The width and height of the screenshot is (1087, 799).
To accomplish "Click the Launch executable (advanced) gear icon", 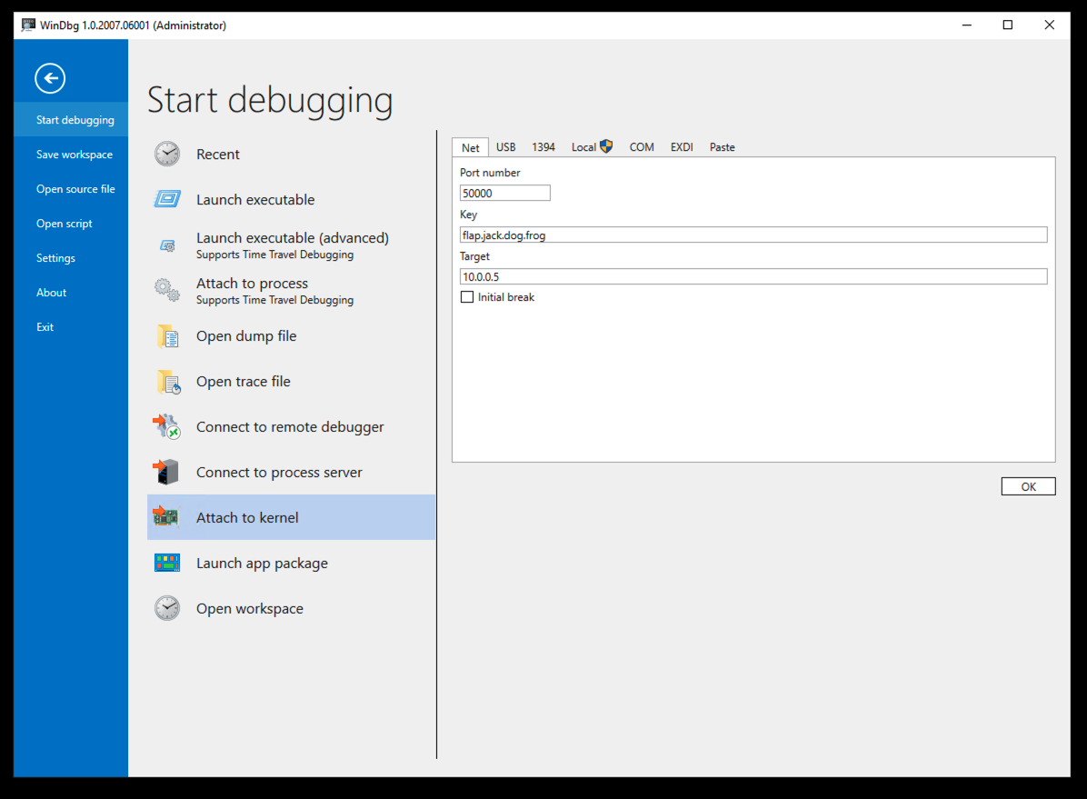I will coord(168,245).
